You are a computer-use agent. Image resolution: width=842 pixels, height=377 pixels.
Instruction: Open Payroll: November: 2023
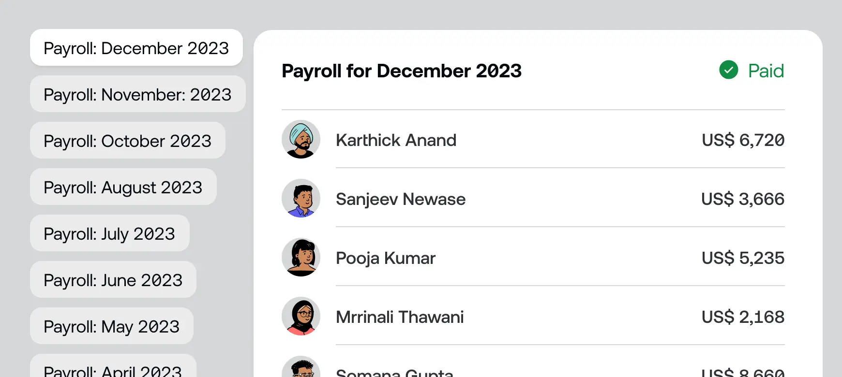point(137,94)
